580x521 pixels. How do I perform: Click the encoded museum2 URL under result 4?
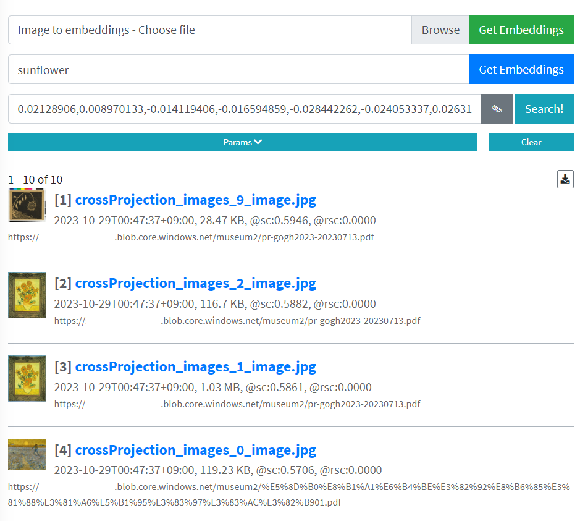click(289, 494)
